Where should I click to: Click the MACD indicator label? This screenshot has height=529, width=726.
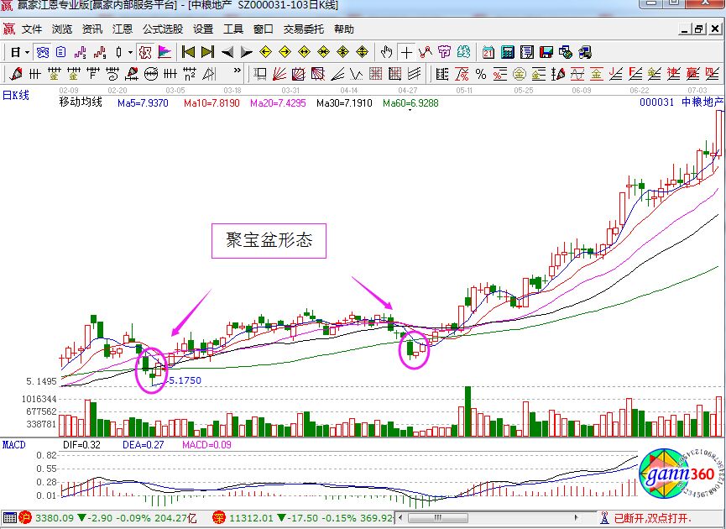click(15, 443)
